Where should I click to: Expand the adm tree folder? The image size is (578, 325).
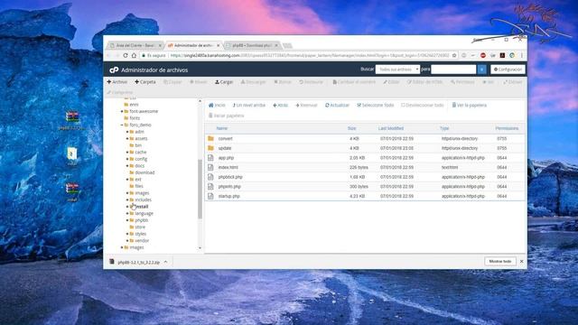pyautogui.click(x=127, y=132)
